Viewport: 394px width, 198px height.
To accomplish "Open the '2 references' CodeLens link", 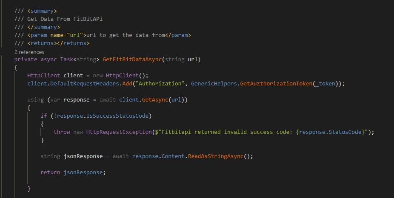I will pos(29,52).
